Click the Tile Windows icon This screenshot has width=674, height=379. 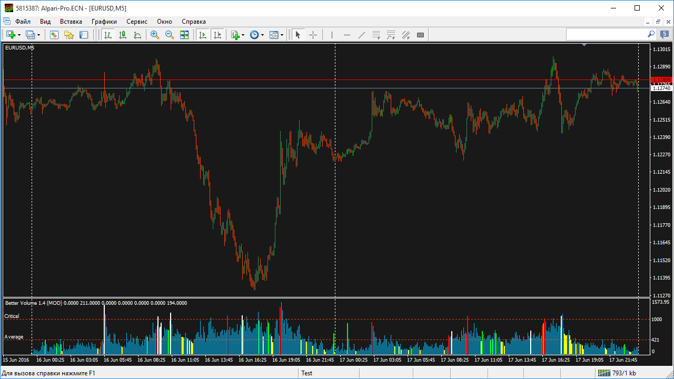click(184, 35)
